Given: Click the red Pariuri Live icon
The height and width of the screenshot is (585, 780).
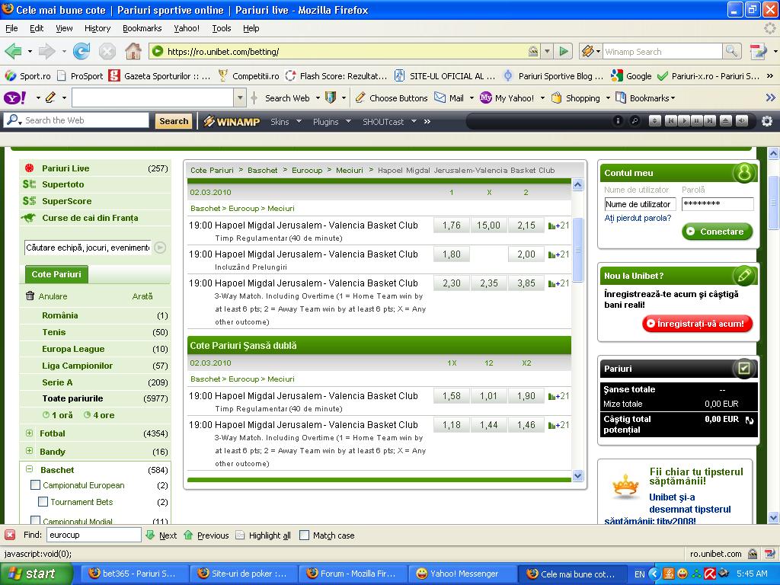Looking at the screenshot, I should (x=30, y=168).
